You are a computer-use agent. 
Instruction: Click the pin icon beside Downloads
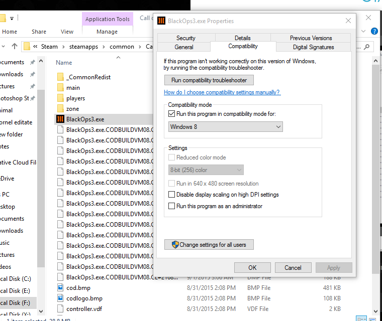coord(32,74)
